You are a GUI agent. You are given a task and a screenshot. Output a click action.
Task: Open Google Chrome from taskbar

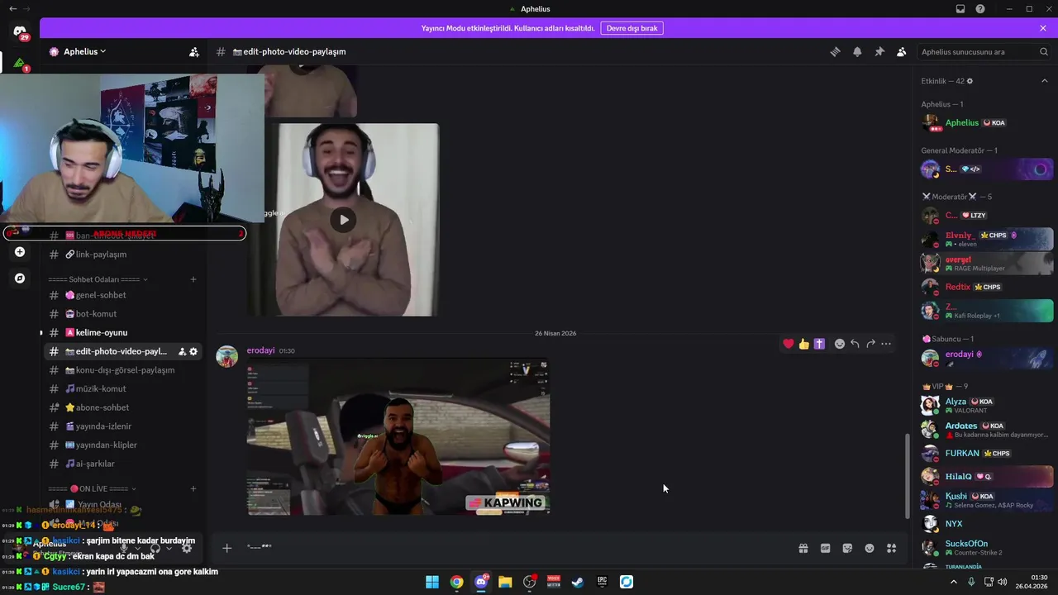(x=456, y=582)
